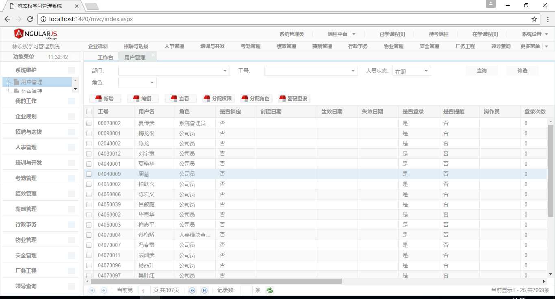Check the row for 04040009 周慧
This screenshot has height=299, width=555.
point(89,174)
